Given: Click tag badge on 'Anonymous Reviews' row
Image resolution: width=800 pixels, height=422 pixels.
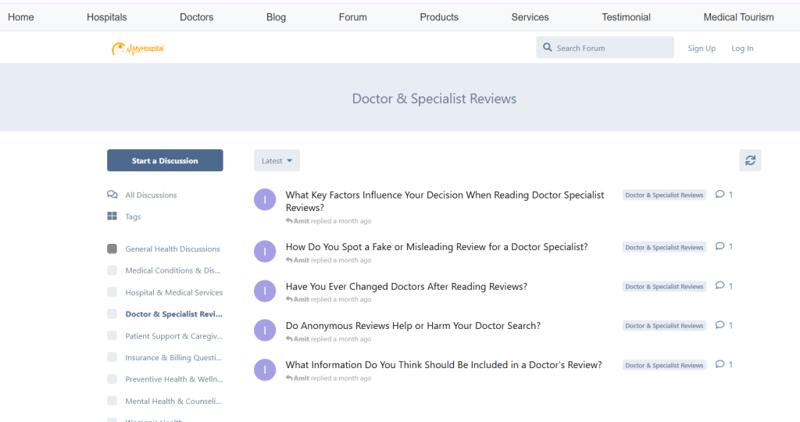Looking at the screenshot, I should click(664, 326).
